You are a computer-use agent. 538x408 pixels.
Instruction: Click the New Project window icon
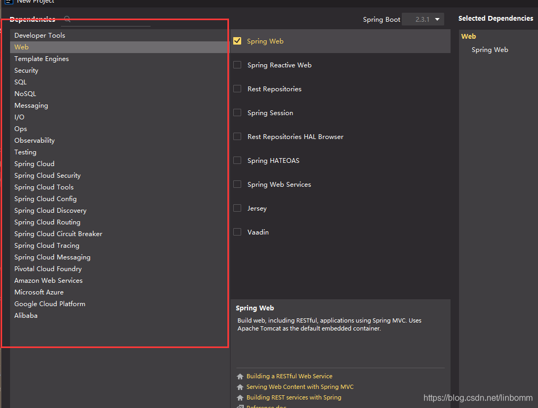pyautogui.click(x=9, y=2)
